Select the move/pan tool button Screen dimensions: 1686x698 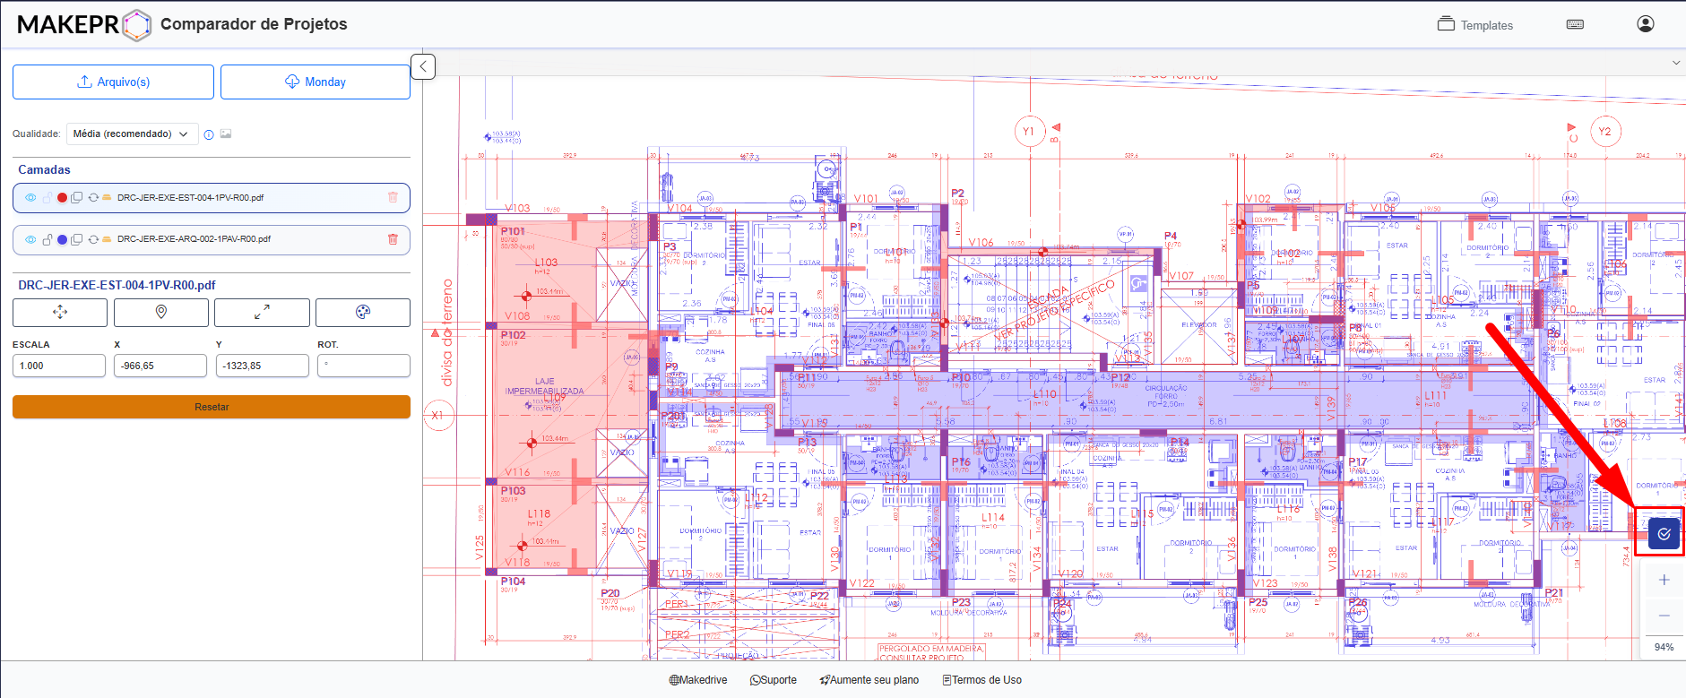pyautogui.click(x=60, y=312)
